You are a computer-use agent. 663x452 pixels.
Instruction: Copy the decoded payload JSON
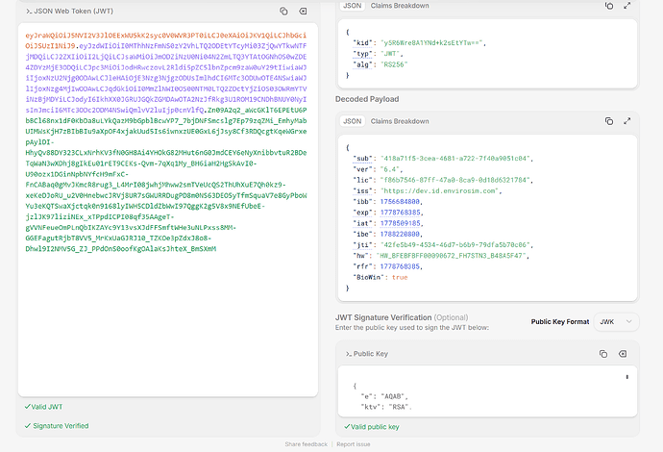(609, 121)
